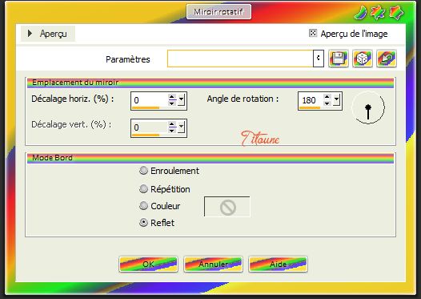Click the reset to default icon

click(387, 59)
